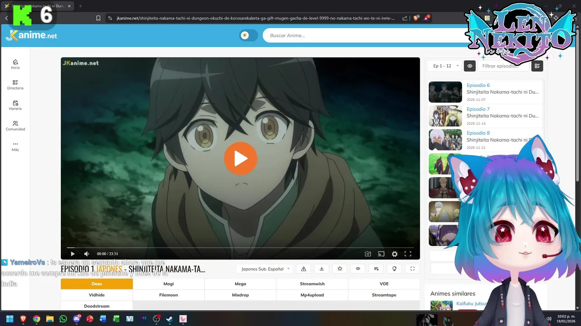
Task: Select the Filemoon server tab
Action: pyautogui.click(x=168, y=295)
